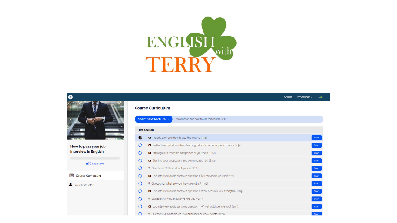Start the audio samples question 3 lecture
Image resolution: width=397 pixels, height=223 pixels.
[317, 206]
